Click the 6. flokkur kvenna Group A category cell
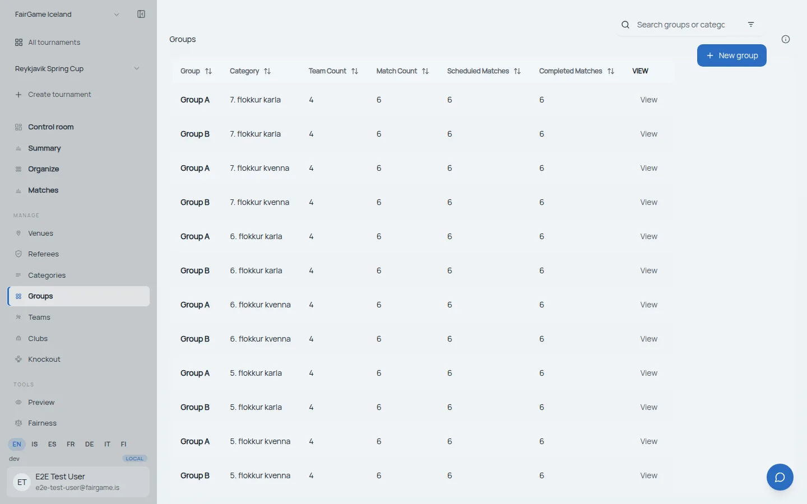807x504 pixels. coord(260,305)
